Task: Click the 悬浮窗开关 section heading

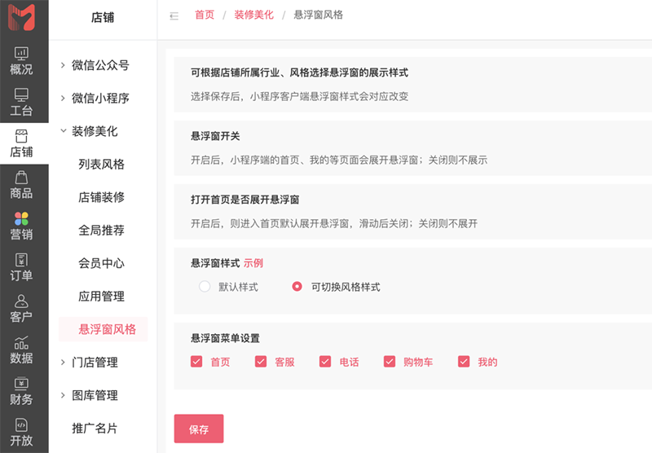Action: (x=215, y=136)
